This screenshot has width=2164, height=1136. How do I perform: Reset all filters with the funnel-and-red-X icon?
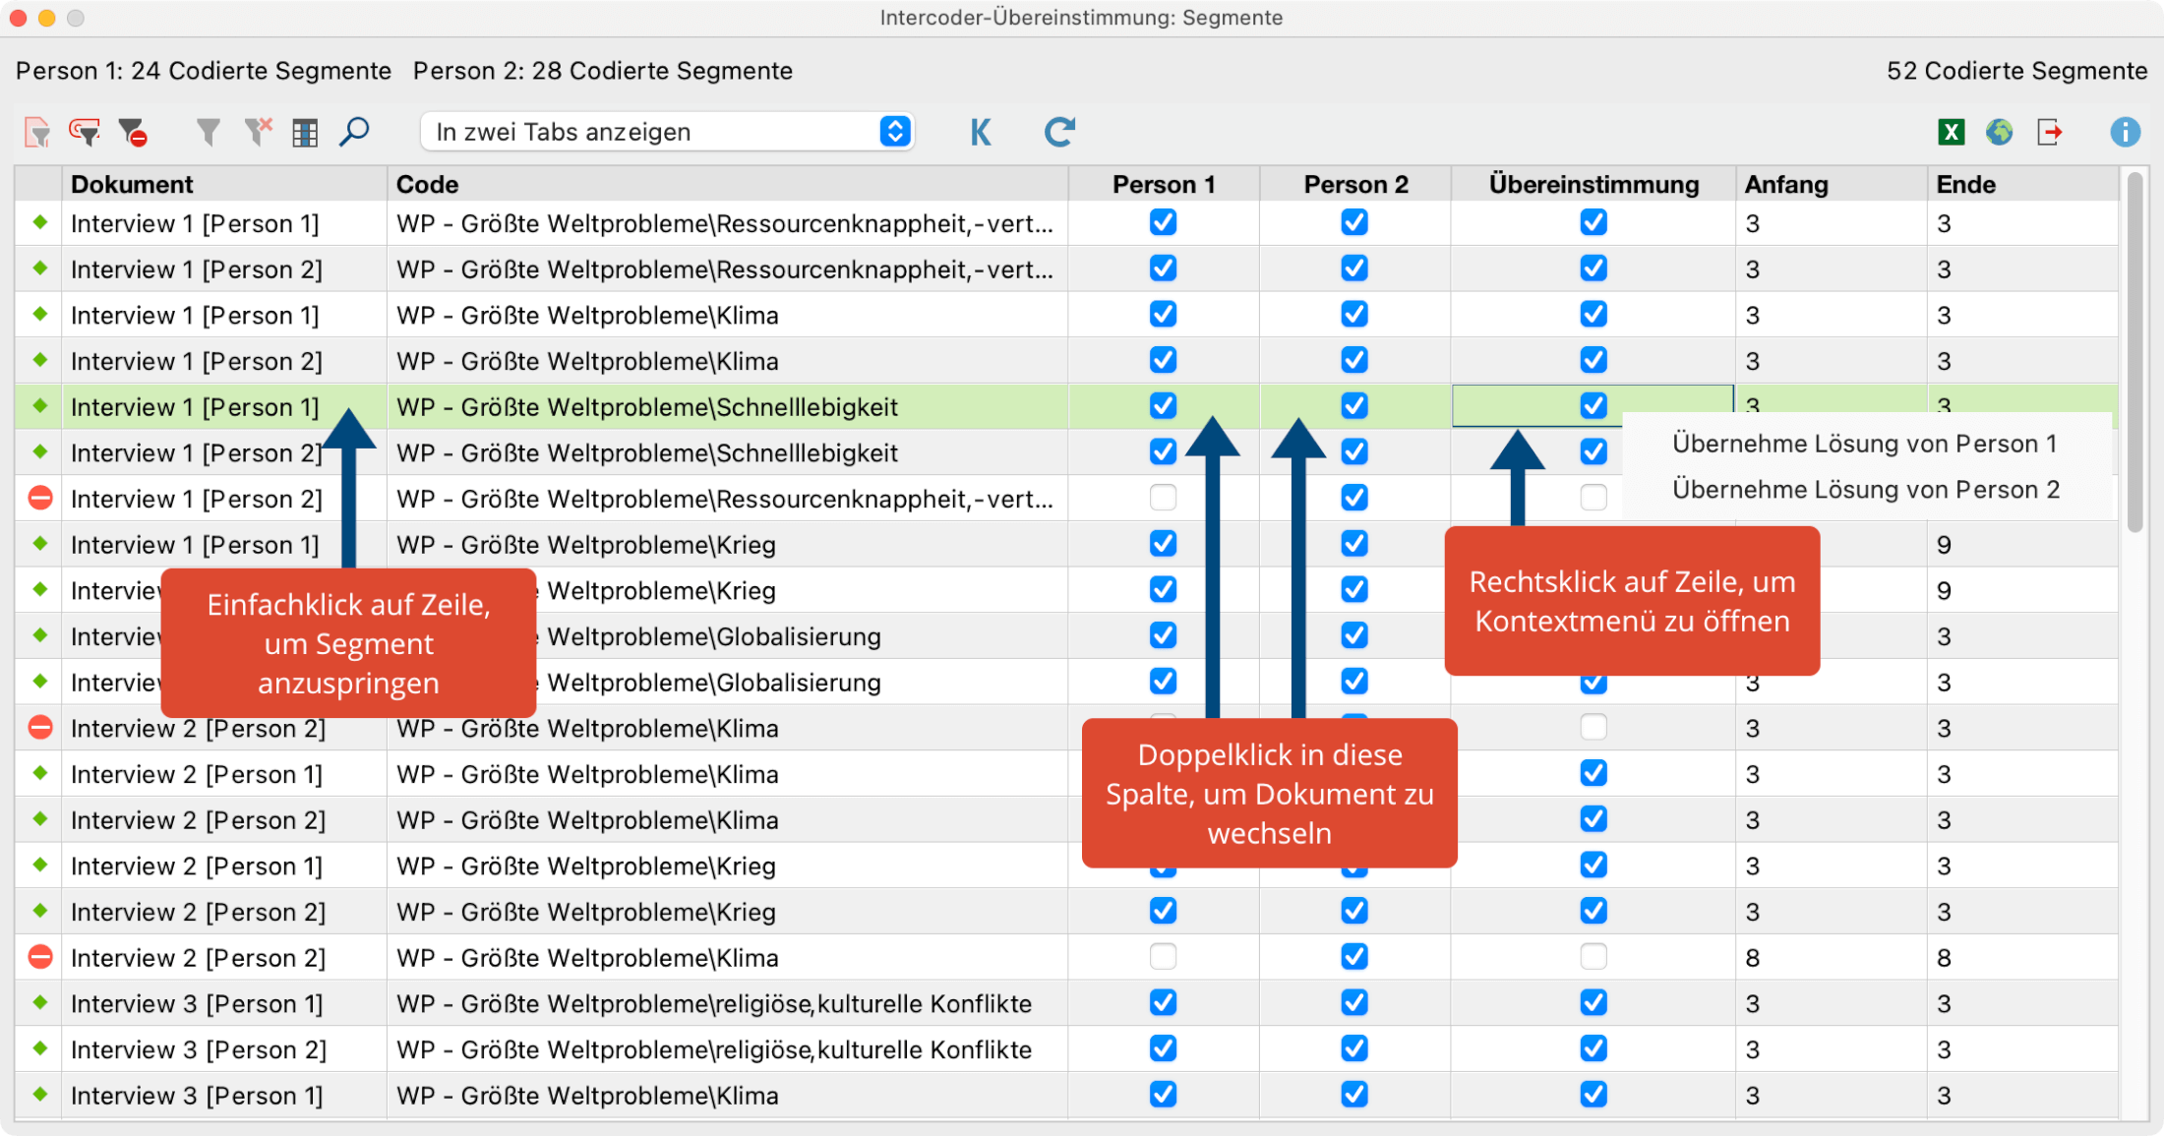coord(258,132)
